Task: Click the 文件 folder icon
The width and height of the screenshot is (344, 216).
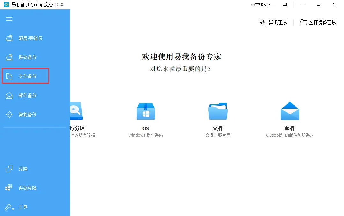Action: coord(218,111)
